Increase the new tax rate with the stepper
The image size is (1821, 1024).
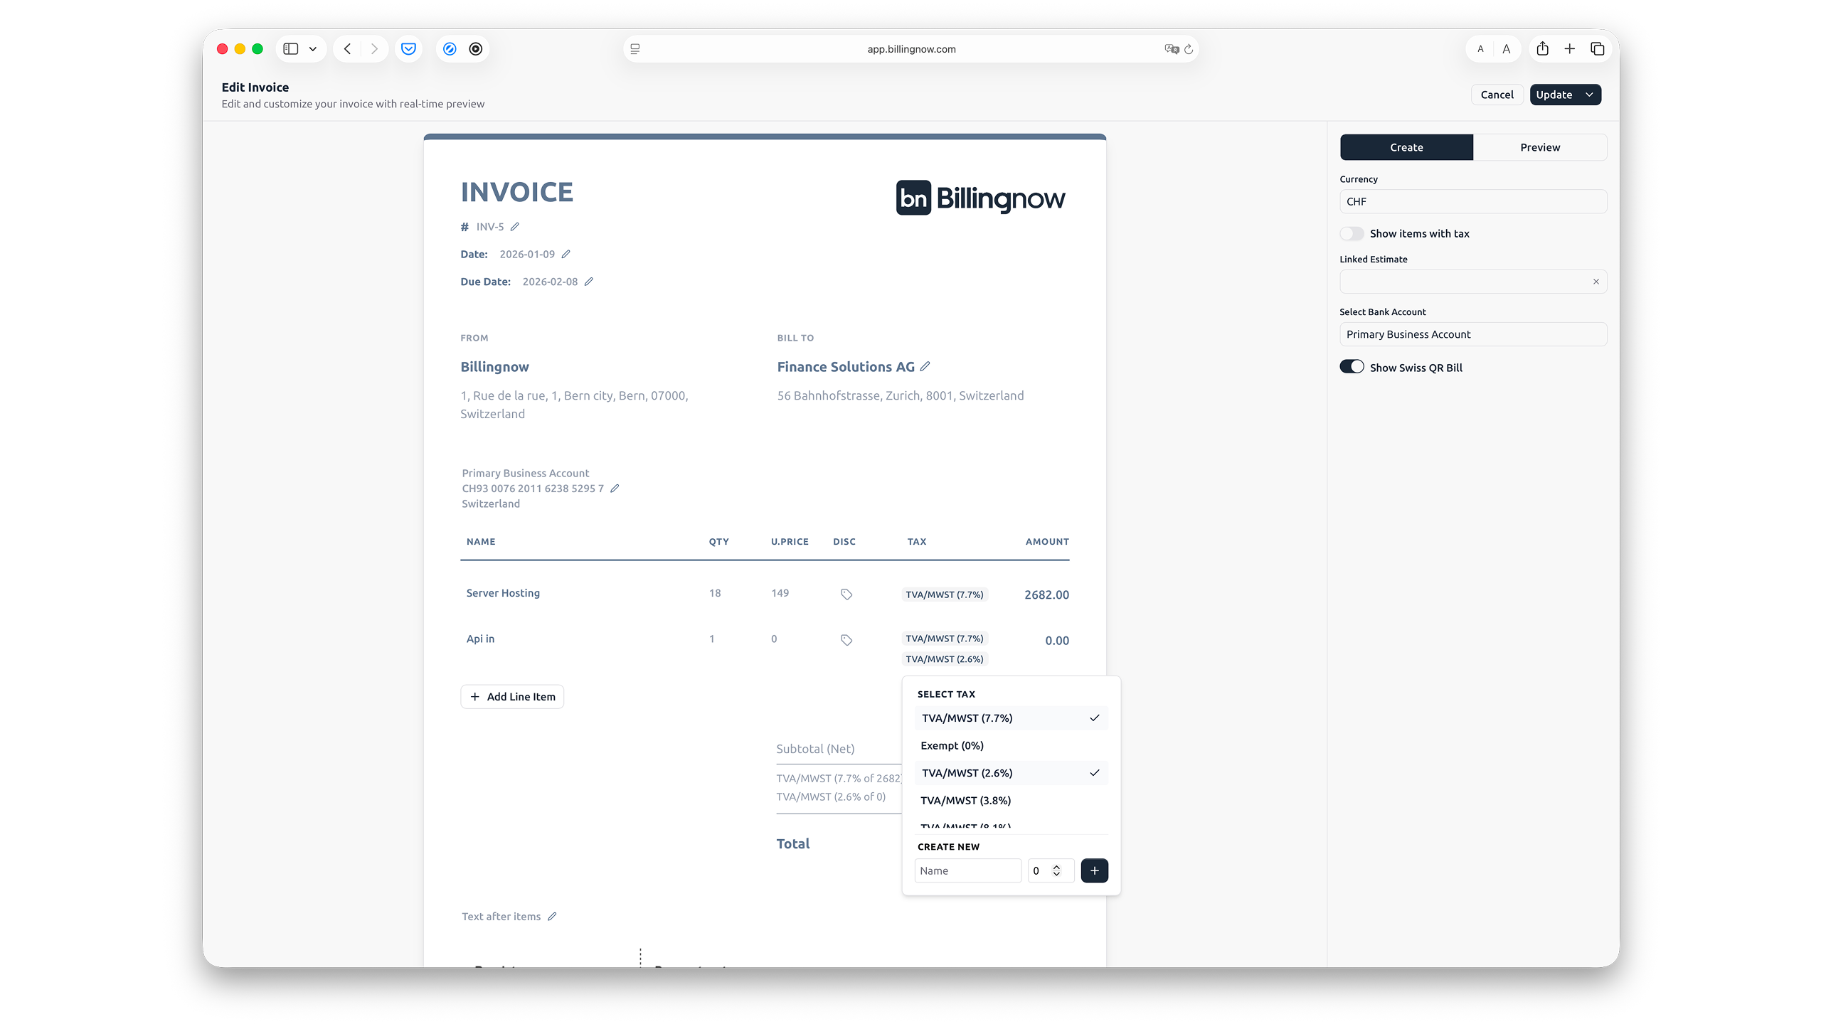click(x=1058, y=866)
